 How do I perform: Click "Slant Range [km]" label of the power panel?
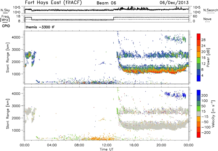(x=8, y=58)
